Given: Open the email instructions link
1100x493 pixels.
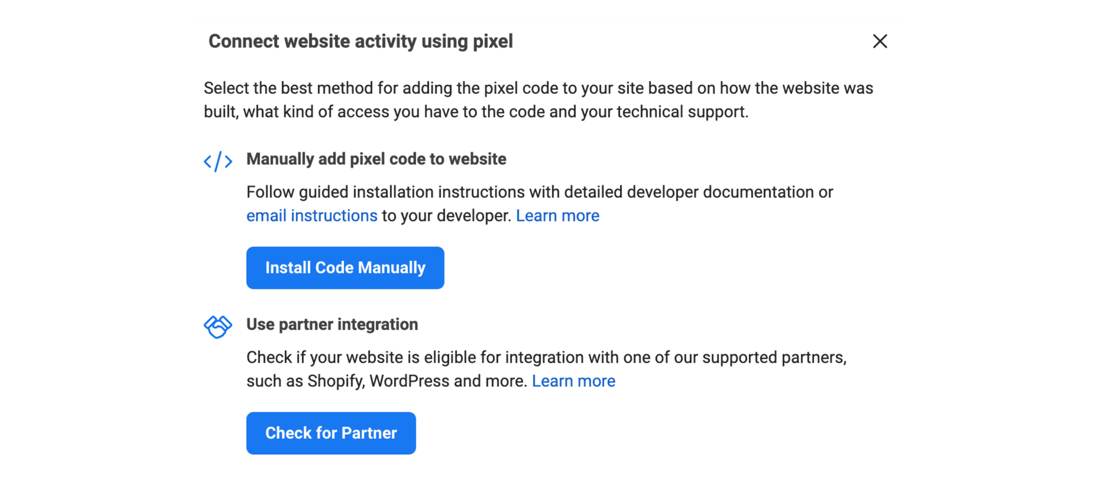Looking at the screenshot, I should coord(312,216).
